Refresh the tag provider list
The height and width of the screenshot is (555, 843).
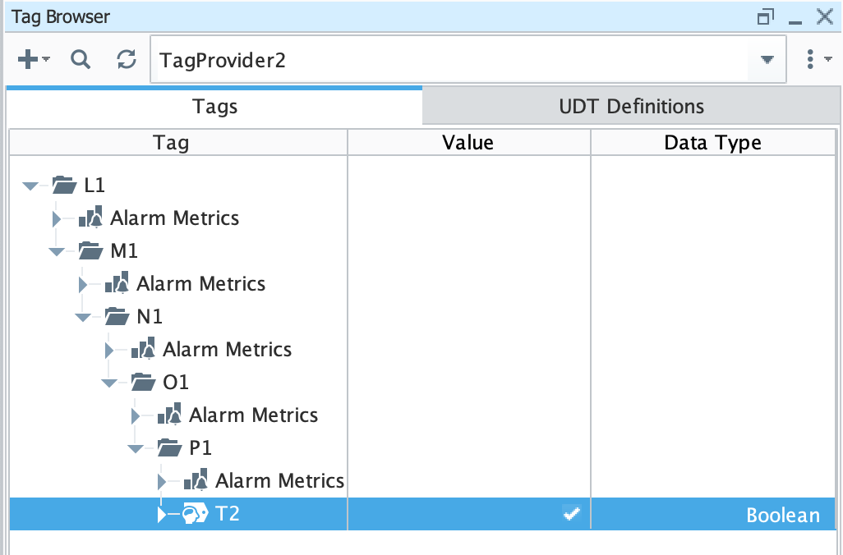coord(127,59)
